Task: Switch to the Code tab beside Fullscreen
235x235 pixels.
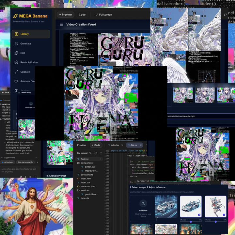Action: 82,15
